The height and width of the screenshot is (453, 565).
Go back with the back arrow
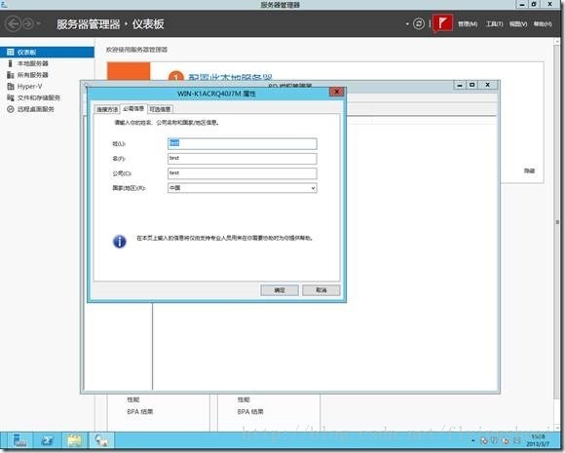13,24
